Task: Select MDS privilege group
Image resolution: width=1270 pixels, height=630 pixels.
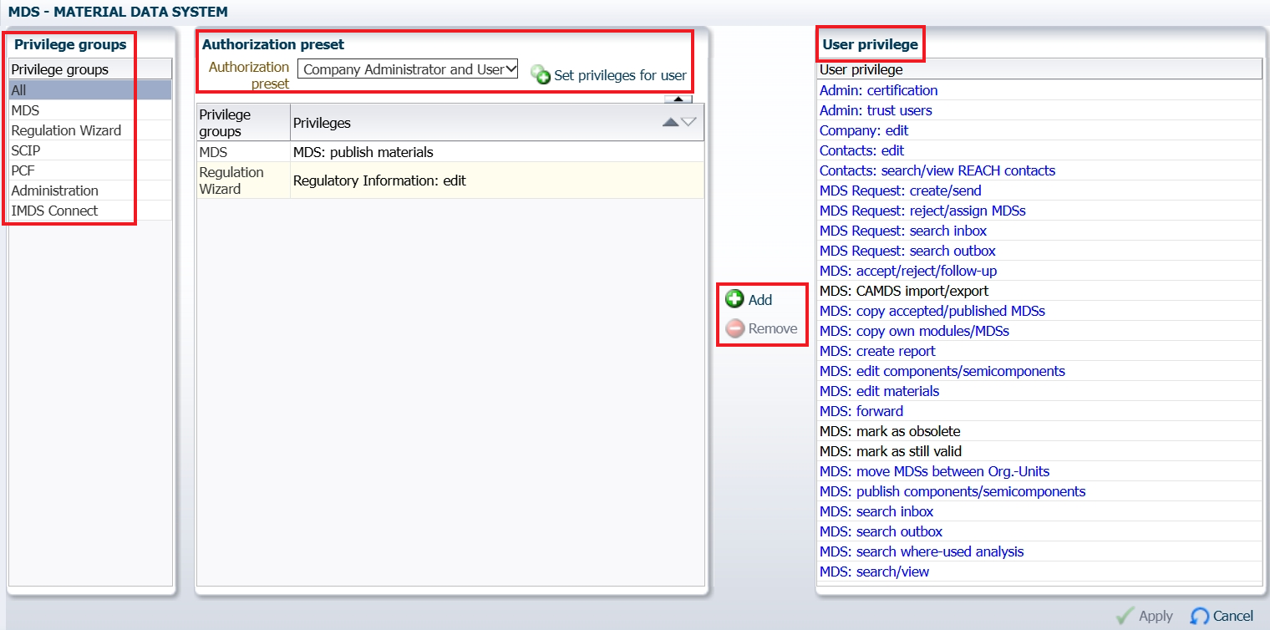Action: 89,110
